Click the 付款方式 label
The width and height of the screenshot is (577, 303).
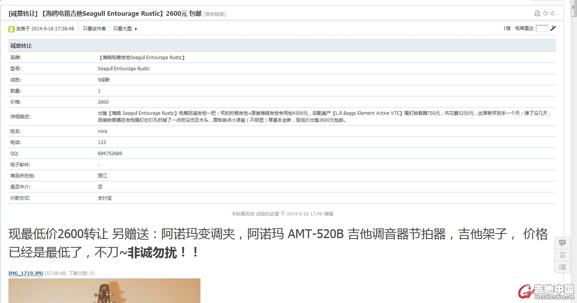tap(20, 198)
